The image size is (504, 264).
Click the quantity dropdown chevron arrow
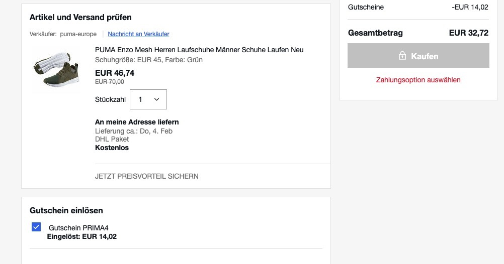tap(156, 99)
